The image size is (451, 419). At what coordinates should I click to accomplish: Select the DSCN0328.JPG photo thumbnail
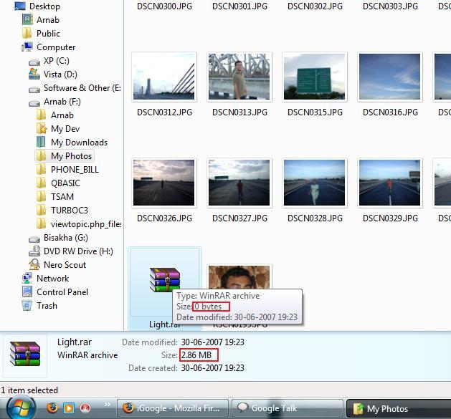click(315, 184)
